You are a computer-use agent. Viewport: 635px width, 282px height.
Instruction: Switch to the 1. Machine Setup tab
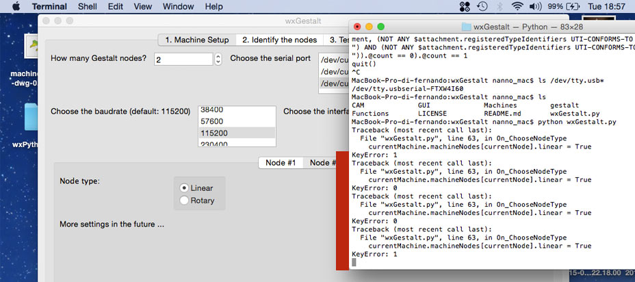tap(197, 40)
